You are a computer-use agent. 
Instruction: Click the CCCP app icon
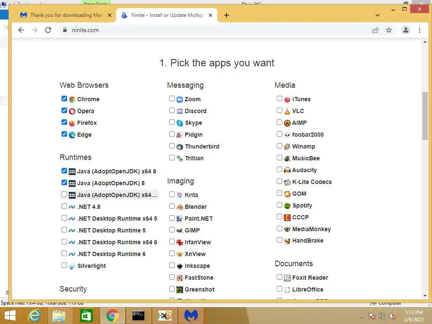(287, 218)
